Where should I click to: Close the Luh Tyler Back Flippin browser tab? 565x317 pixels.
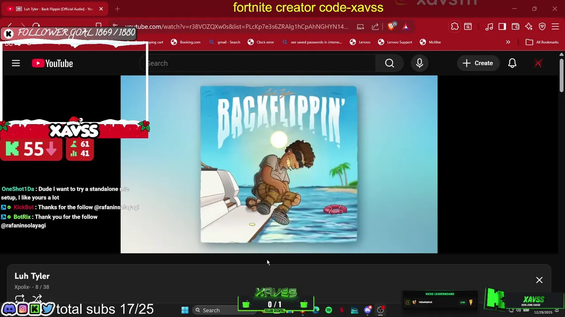point(101,9)
